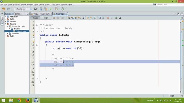Click the Clean and Build icon
This screenshot has width=184, height=103.
[46, 9]
